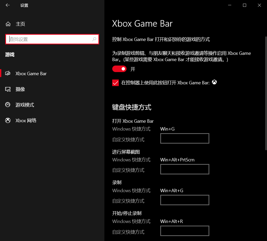Go to 主页 settings home
Image resolution: width=267 pixels, height=241 pixels.
52,24
